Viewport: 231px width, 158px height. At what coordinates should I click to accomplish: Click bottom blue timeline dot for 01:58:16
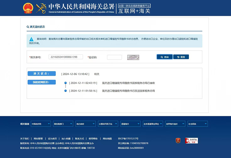point(66,91)
